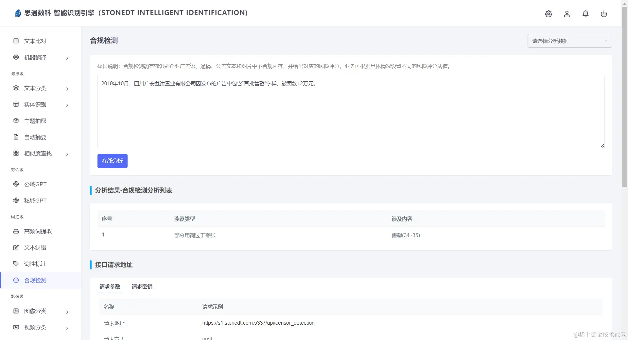Click the 私域GPT icon
Screen dimensions: 628x340
click(16, 200)
